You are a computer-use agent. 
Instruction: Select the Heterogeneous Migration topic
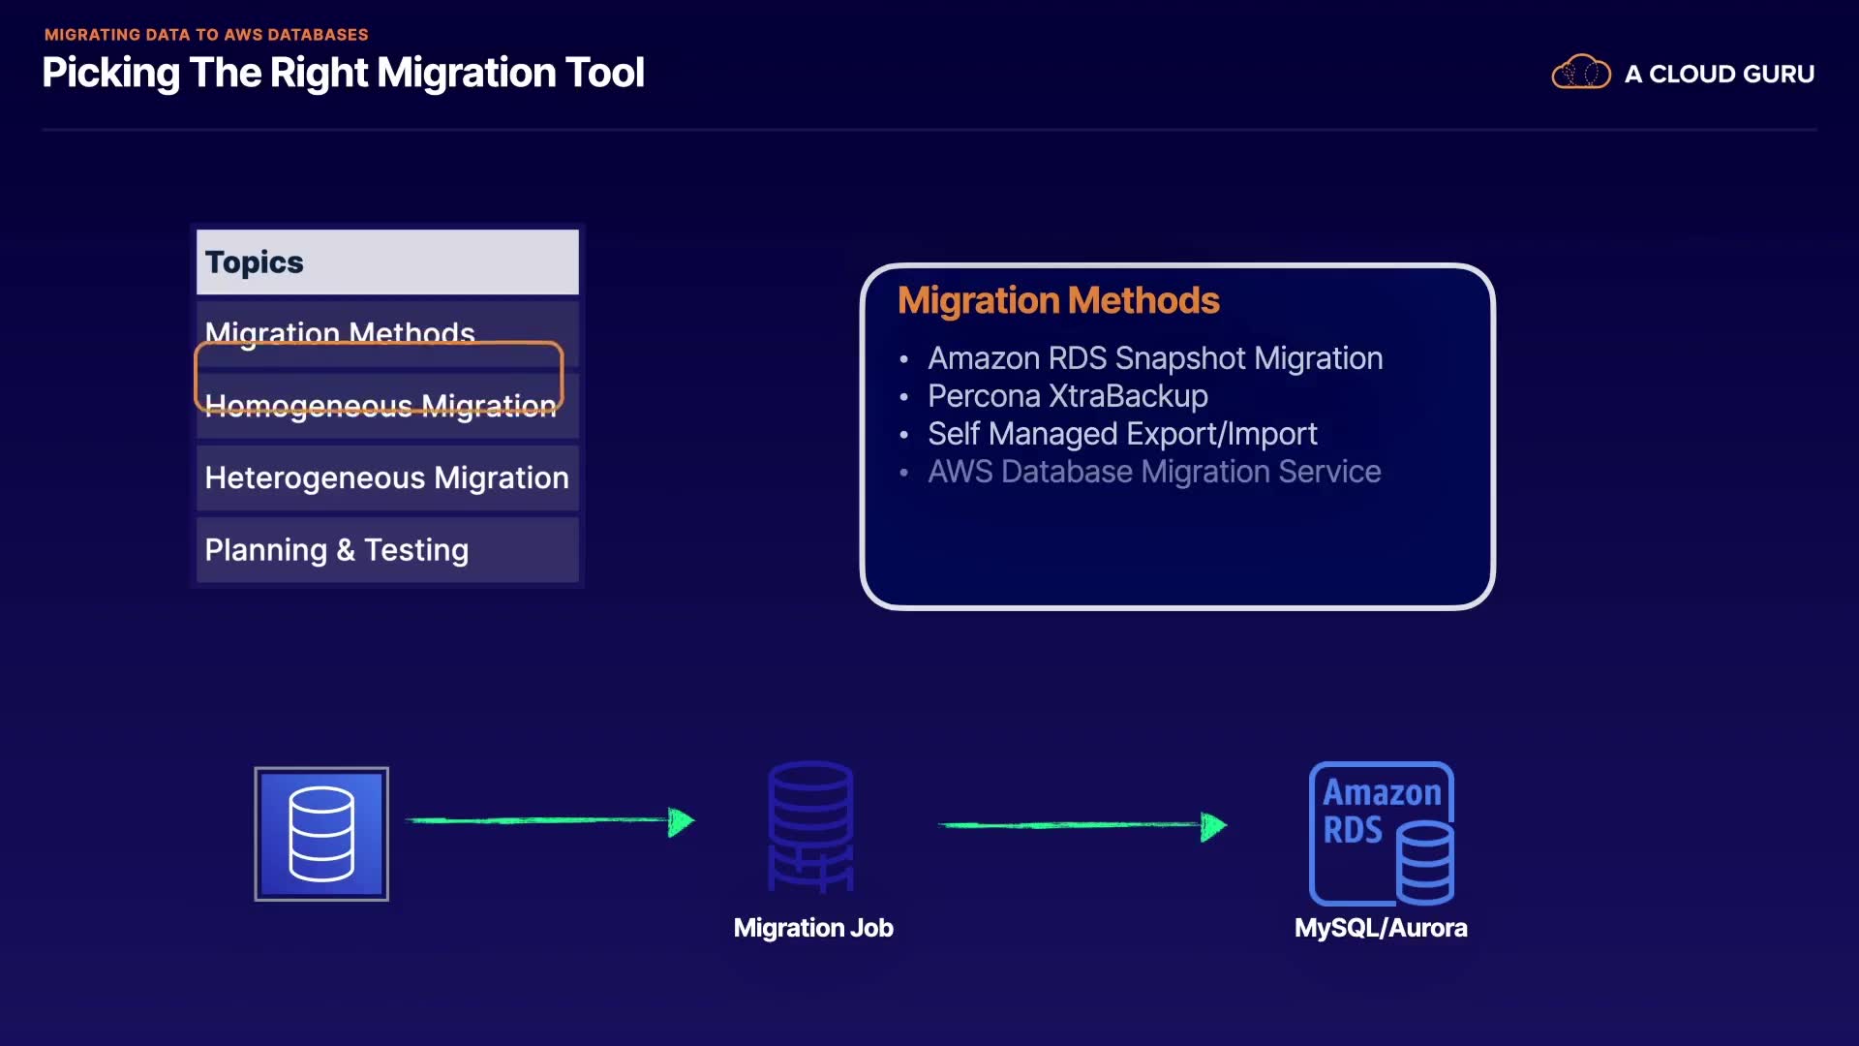[386, 477]
